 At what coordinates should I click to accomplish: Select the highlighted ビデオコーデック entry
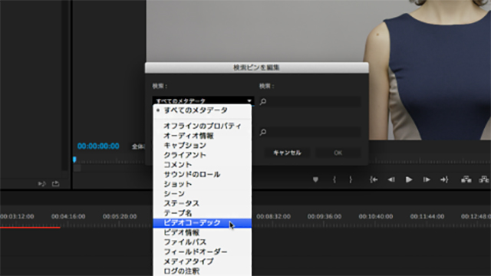203,223
